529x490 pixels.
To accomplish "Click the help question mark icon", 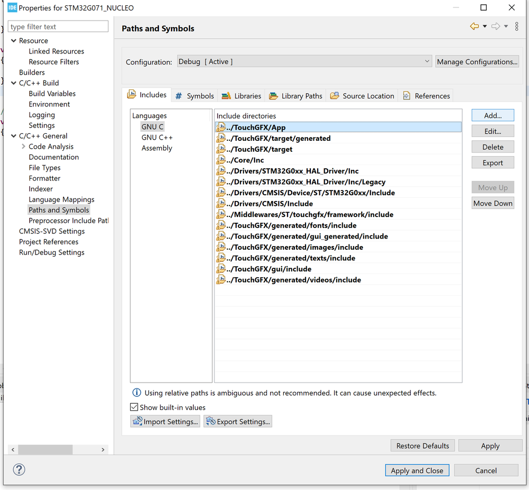I will pos(19,469).
